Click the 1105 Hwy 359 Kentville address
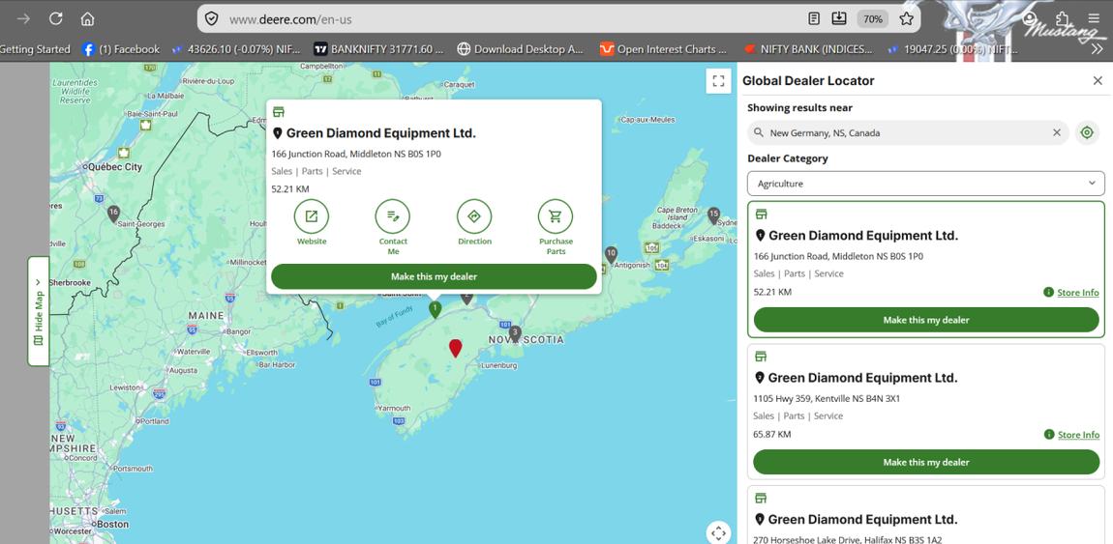Viewport: 1113px width, 544px height. tap(827, 398)
